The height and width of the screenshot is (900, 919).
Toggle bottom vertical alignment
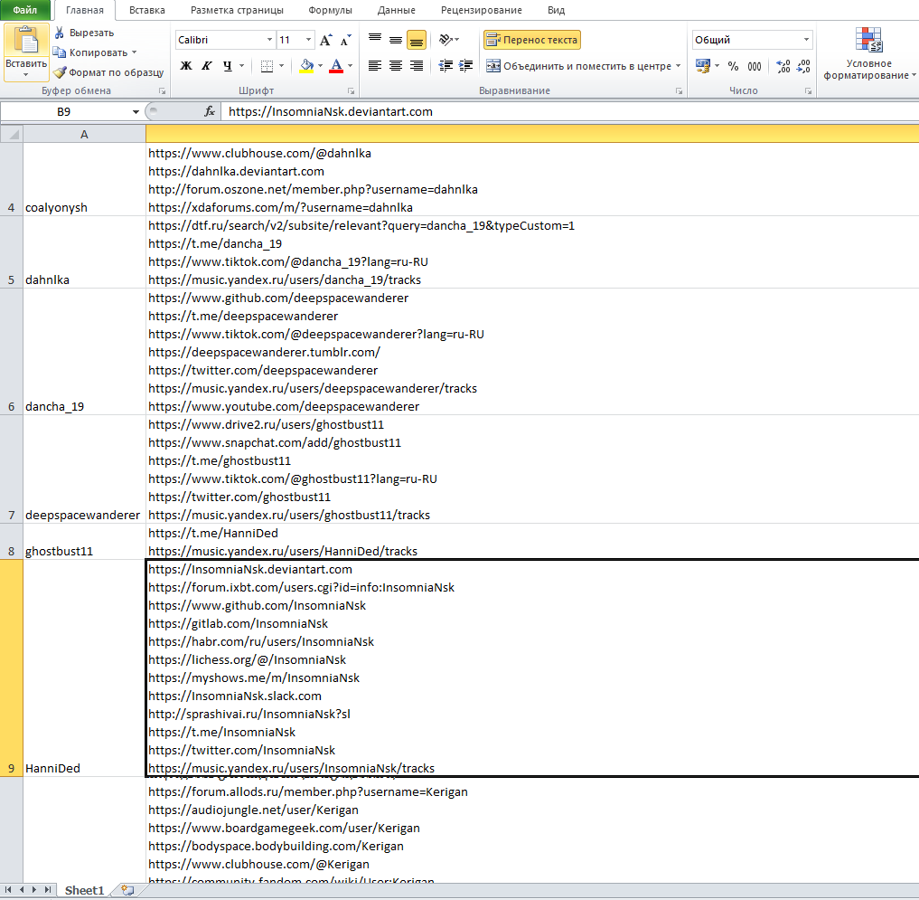pos(417,40)
